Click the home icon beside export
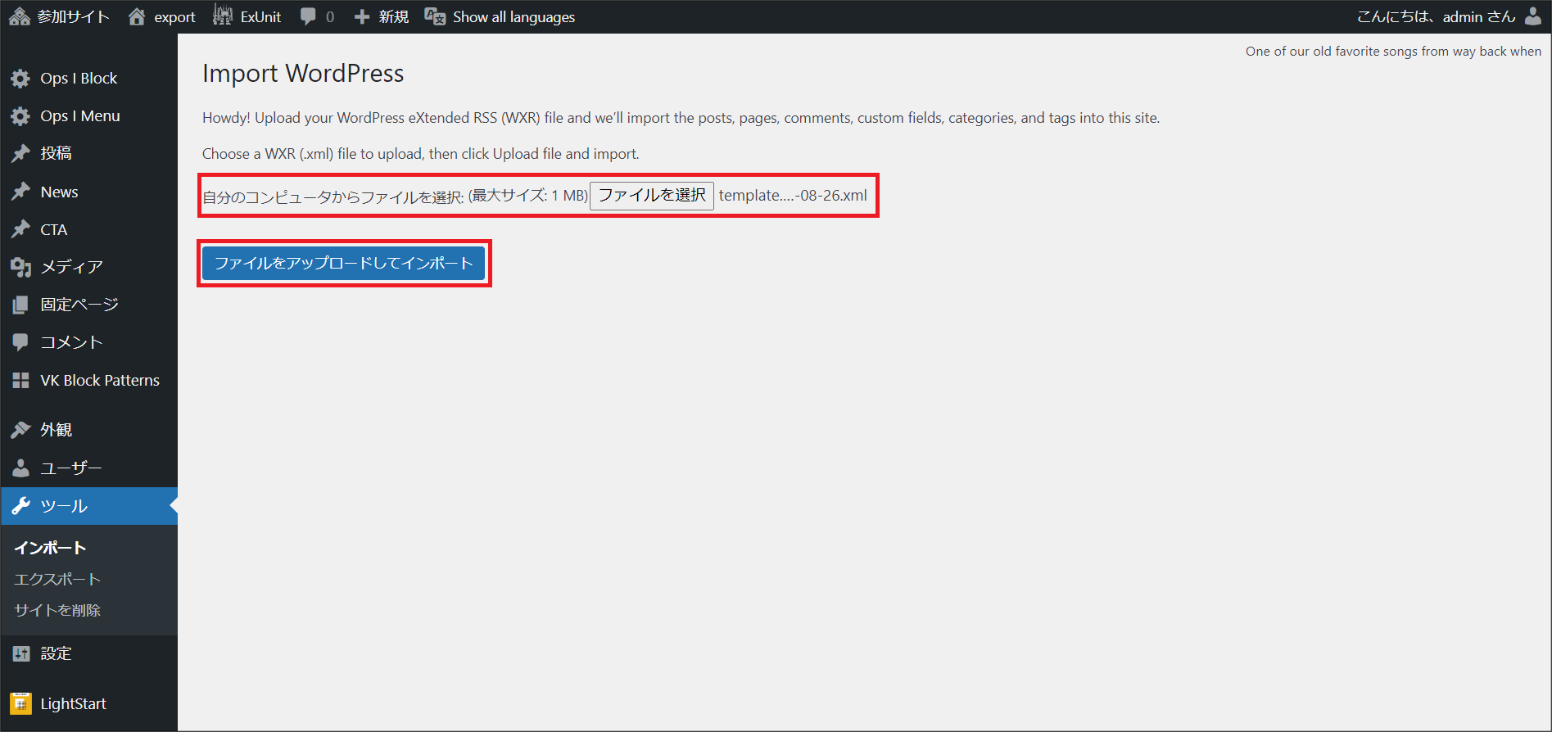The height and width of the screenshot is (732, 1552). [137, 16]
